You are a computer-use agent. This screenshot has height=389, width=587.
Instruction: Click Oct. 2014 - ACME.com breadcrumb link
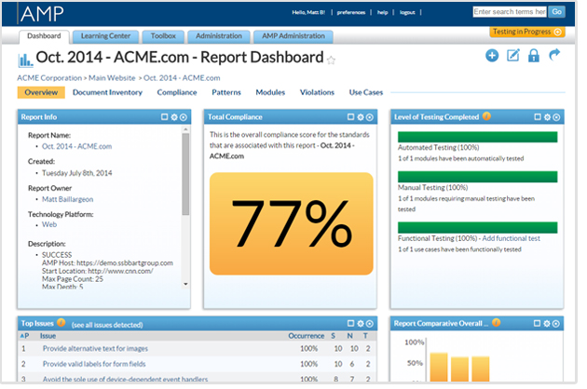tap(182, 78)
